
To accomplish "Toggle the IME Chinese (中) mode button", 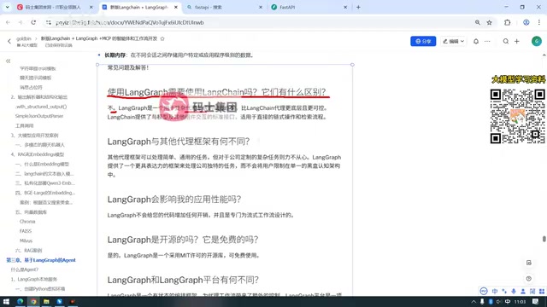I will click(495, 291).
